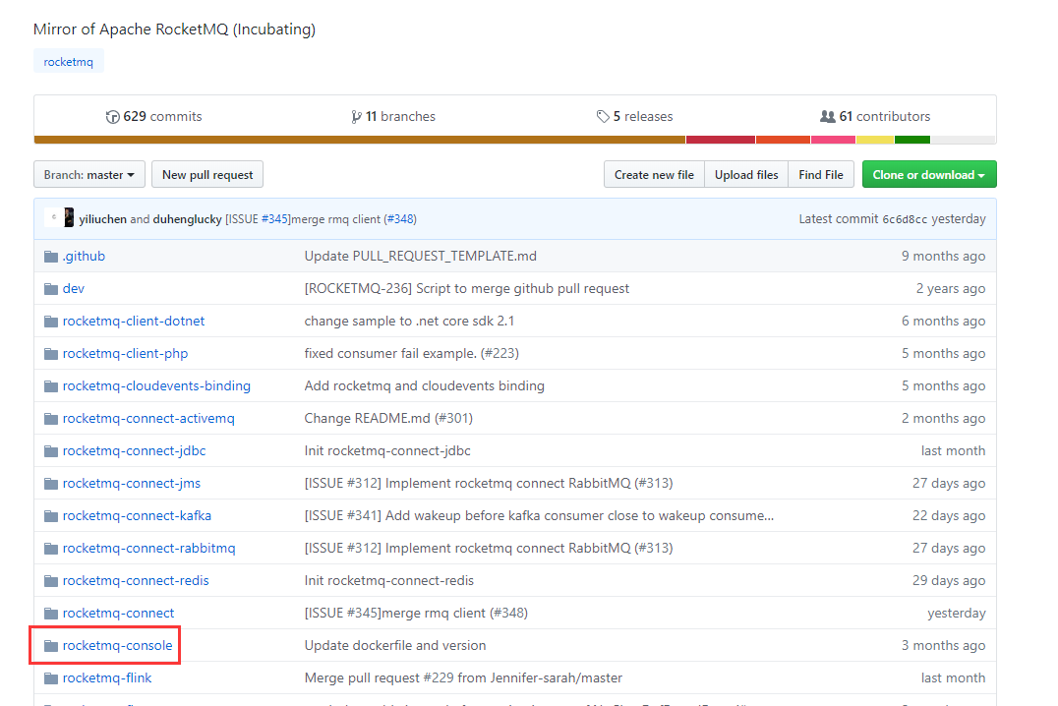Open the rocketmq-client-php folder
The image size is (1058, 706).
point(126,354)
